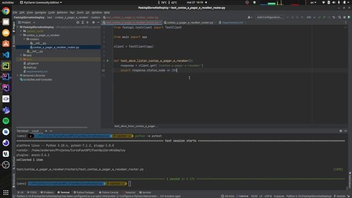The height and width of the screenshot is (198, 352).
Task: Open the Activities overview
Action: [8, 2]
